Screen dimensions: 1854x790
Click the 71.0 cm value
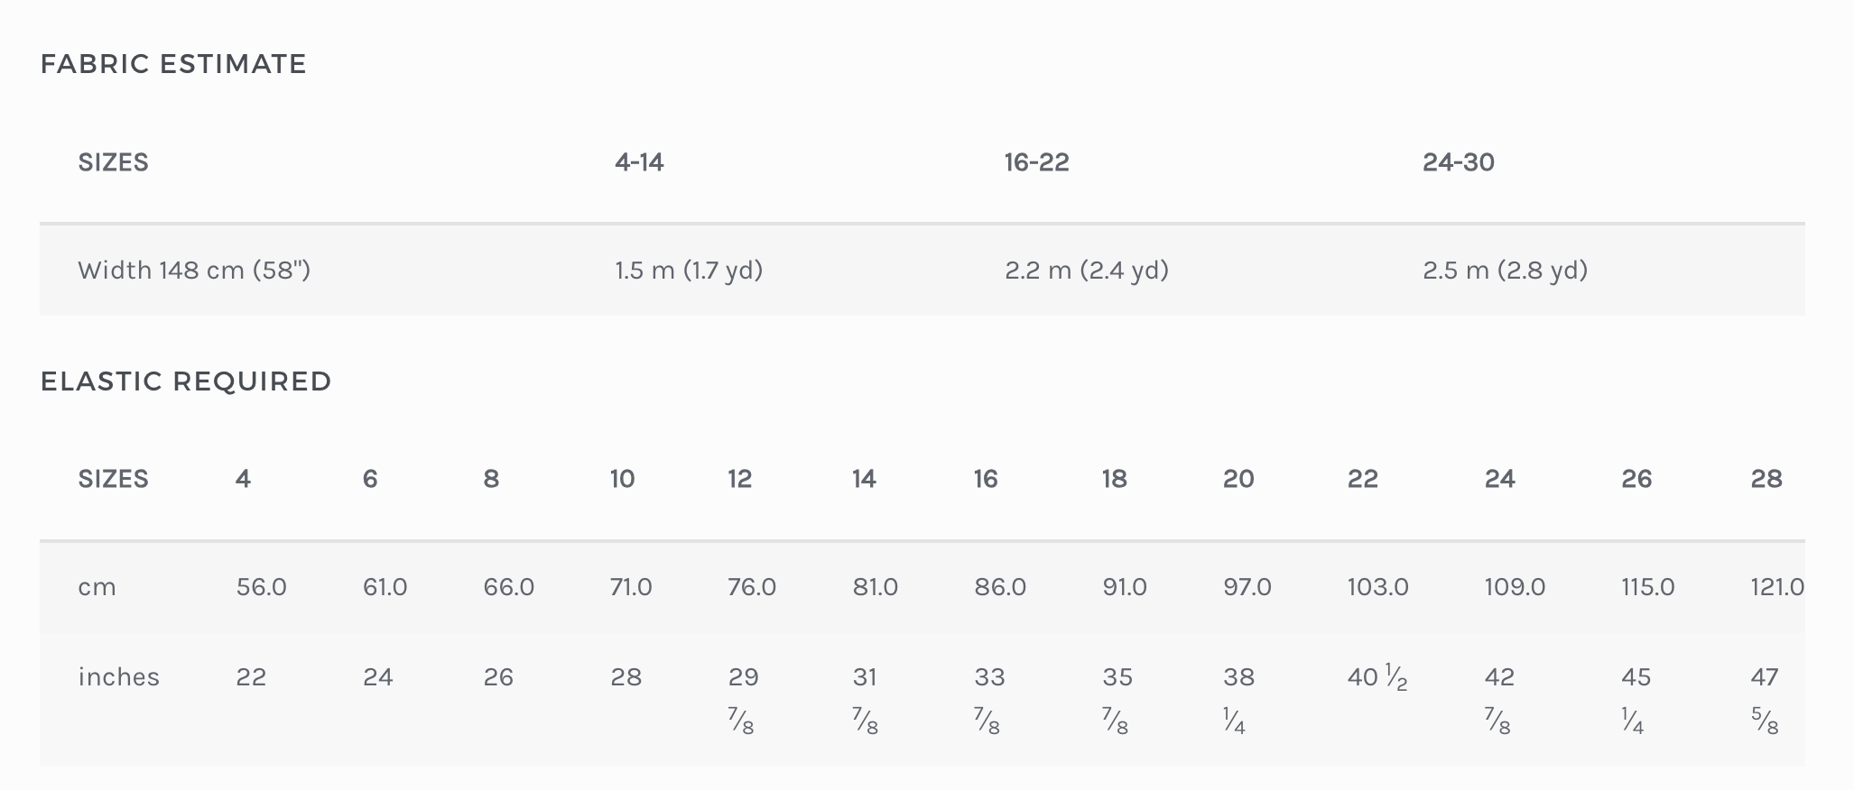click(x=630, y=587)
